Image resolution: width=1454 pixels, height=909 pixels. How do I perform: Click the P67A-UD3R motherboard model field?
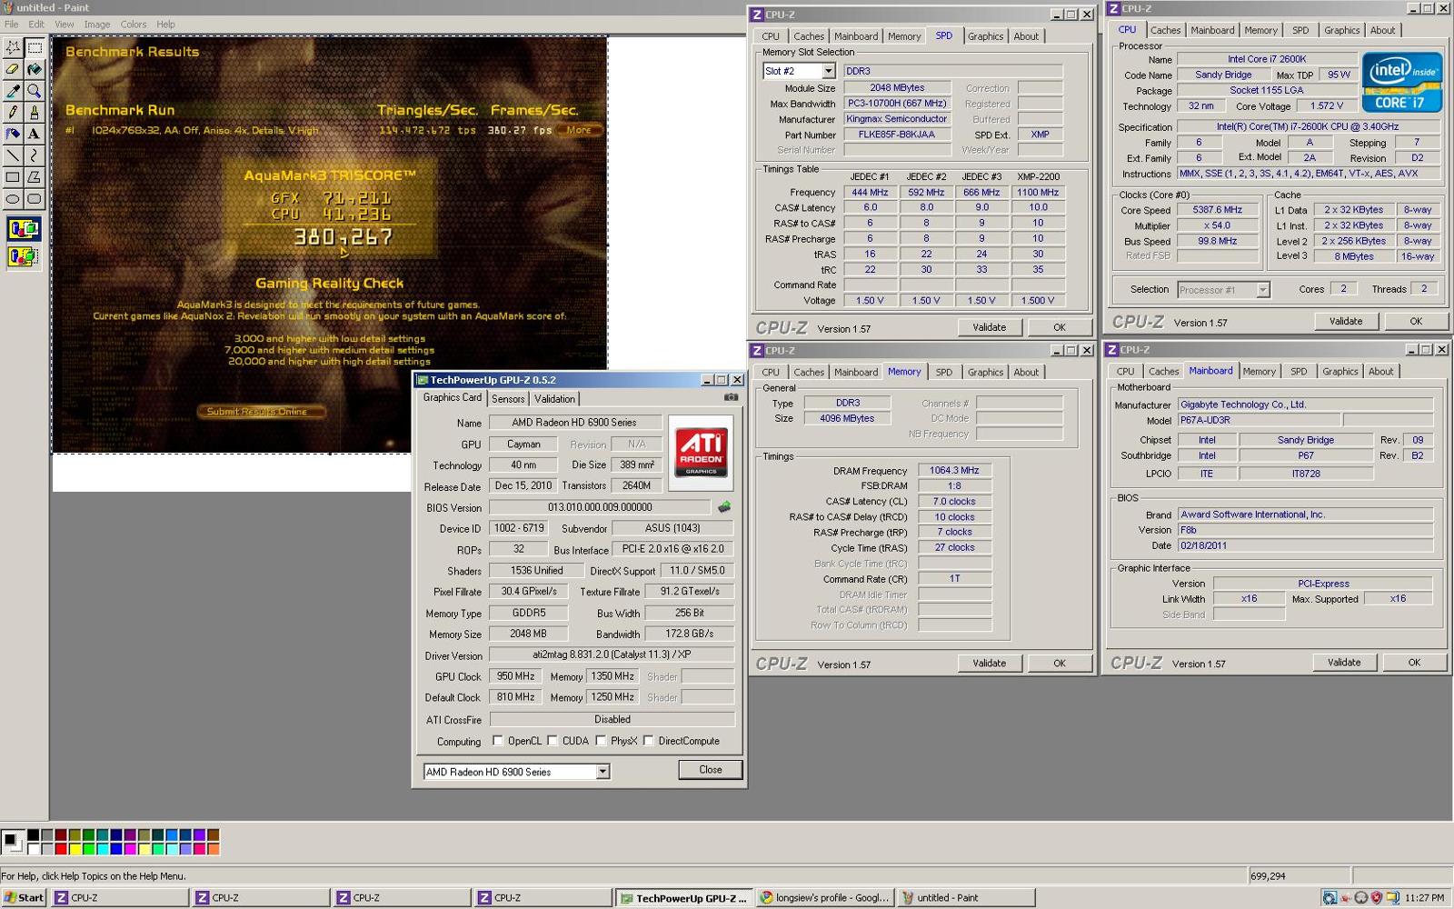(x=1259, y=420)
